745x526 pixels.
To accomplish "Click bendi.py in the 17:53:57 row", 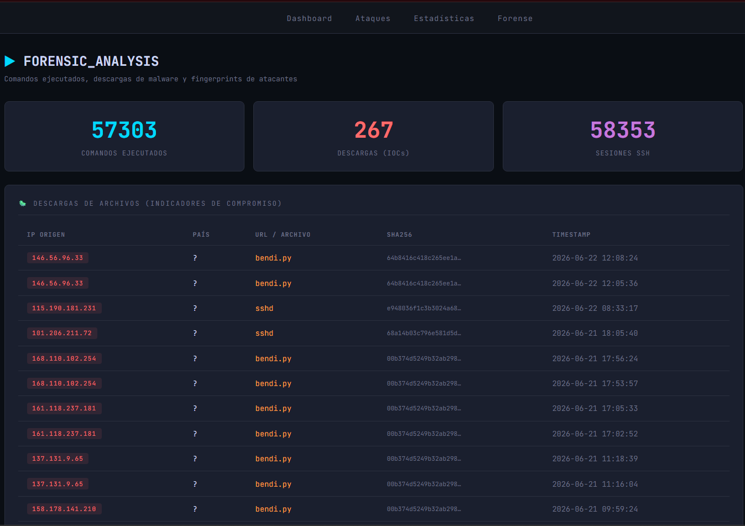I will tap(273, 383).
